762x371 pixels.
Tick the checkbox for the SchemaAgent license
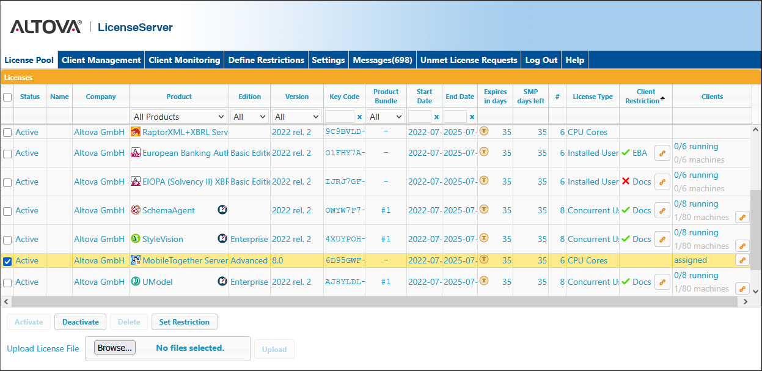click(7, 211)
